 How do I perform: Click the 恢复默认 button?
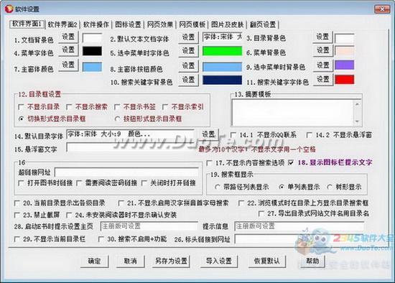coord(266,261)
